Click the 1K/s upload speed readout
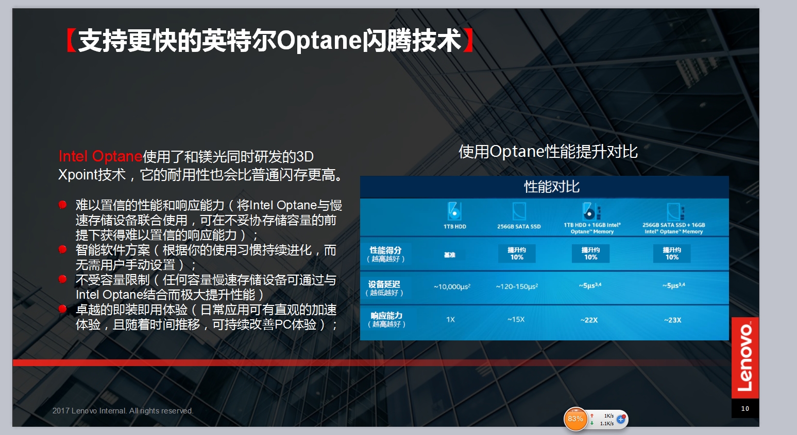Image resolution: width=797 pixels, height=435 pixels. pos(608,416)
